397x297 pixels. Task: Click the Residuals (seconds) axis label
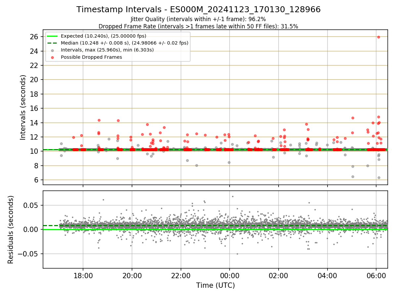11,230
